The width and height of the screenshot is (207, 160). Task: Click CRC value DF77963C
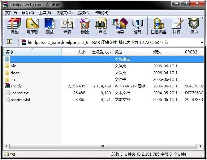(x=194, y=93)
